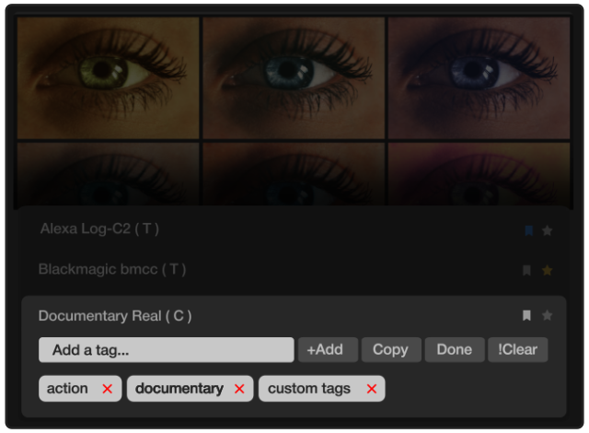Click Done to finish tagging
Viewport: 589px width, 433px height.
click(455, 350)
